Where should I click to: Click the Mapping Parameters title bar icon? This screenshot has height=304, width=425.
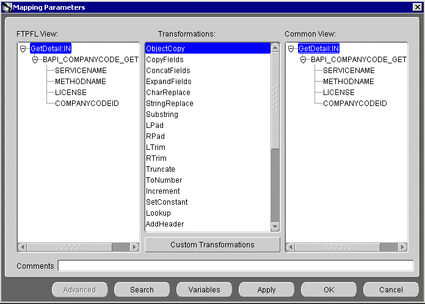pyautogui.click(x=7, y=7)
